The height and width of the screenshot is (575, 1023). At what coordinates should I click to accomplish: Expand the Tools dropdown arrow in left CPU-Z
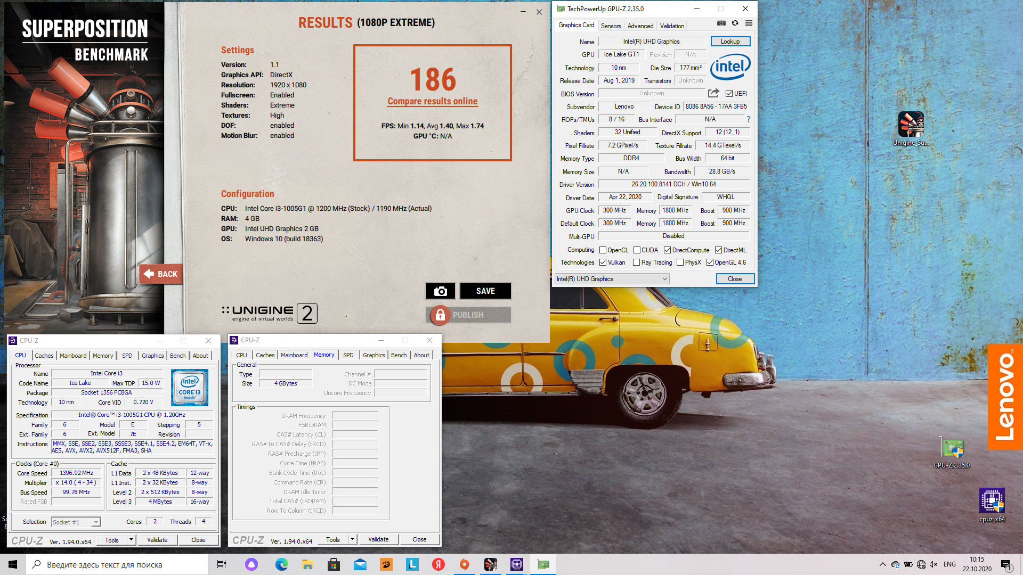click(131, 540)
